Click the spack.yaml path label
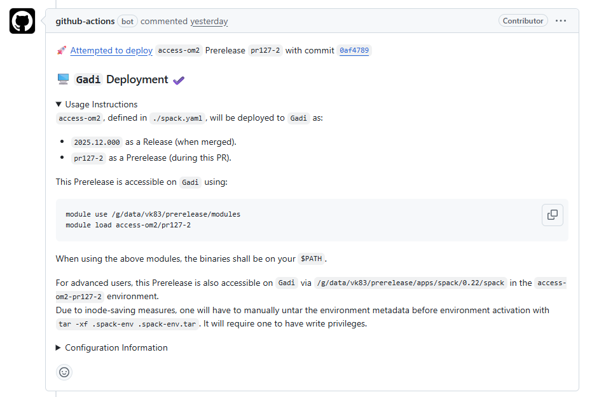The image size is (592, 397). pyautogui.click(x=177, y=118)
